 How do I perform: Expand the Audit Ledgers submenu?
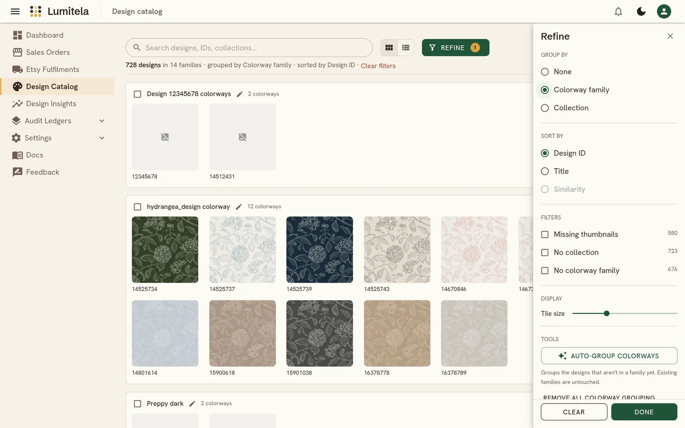[102, 121]
